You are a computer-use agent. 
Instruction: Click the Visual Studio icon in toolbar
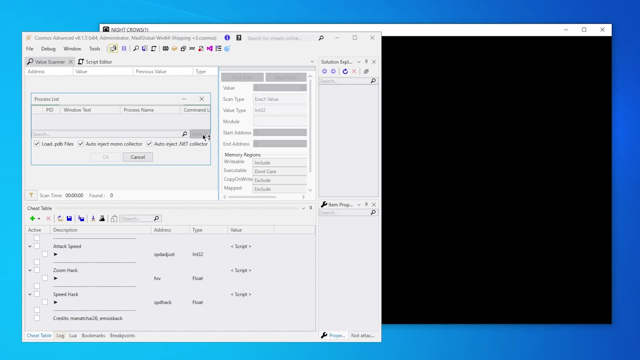pos(209,49)
